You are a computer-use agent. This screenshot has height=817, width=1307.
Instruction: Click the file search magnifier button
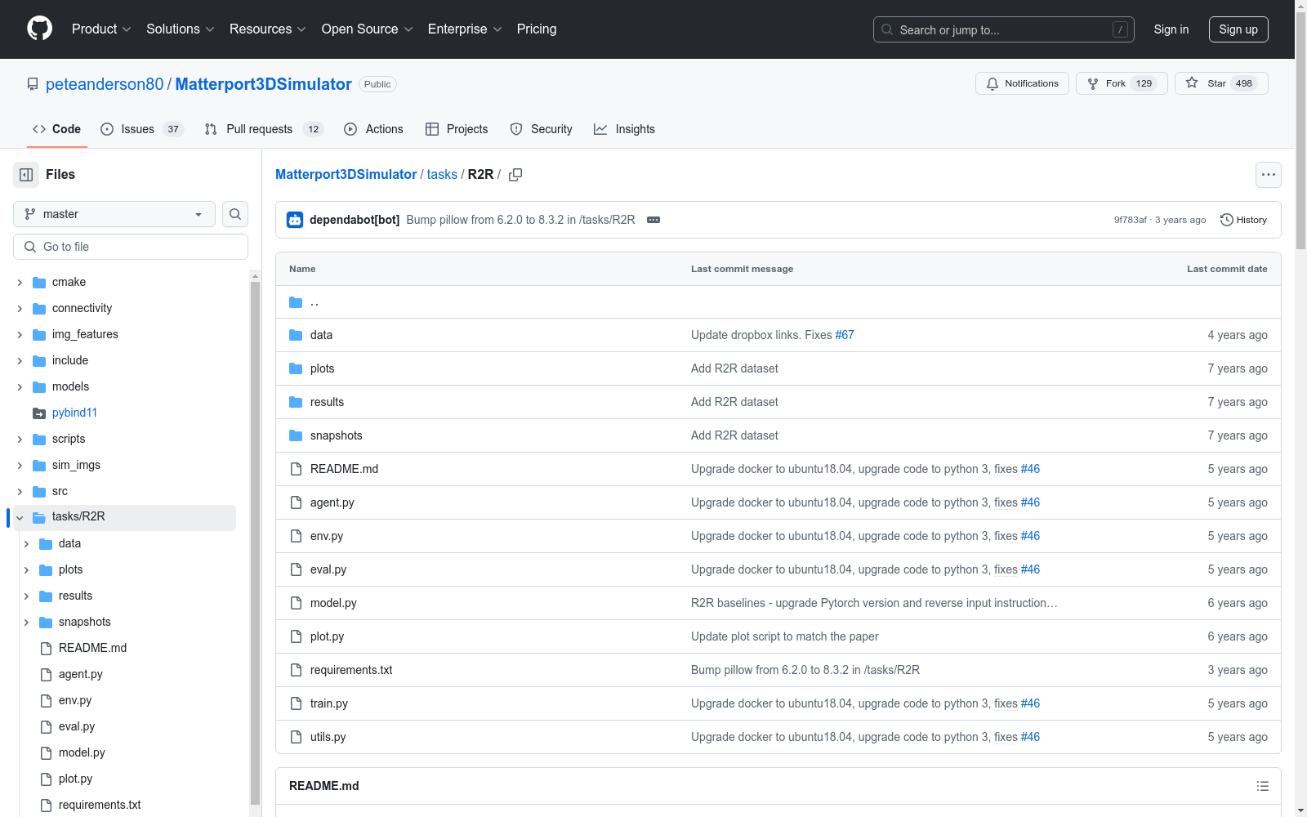pos(235,214)
